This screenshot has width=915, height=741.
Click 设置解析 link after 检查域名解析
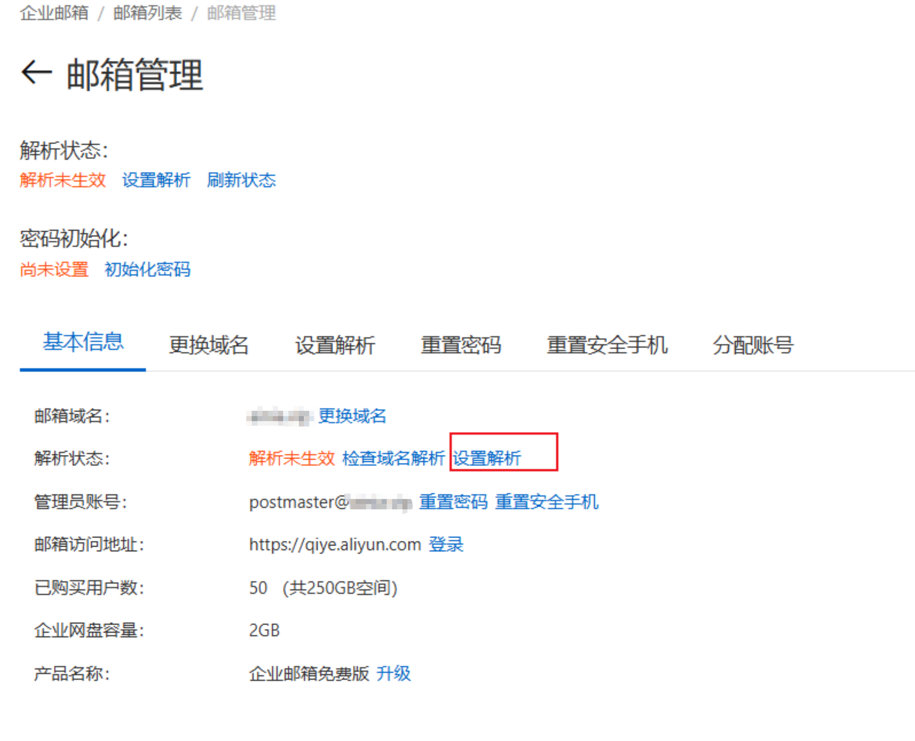point(487,458)
